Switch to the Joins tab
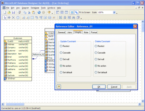145x111 pixels. pos(69,32)
